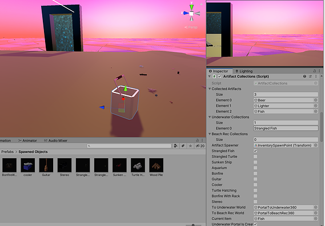Open the Artifact Collections component options menu
The width and height of the screenshot is (325, 226).
point(316,76)
